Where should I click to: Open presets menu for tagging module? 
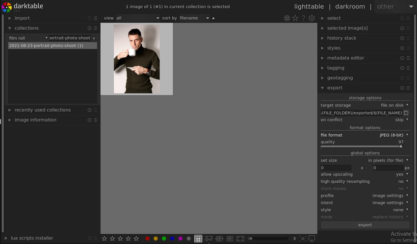click(x=408, y=68)
